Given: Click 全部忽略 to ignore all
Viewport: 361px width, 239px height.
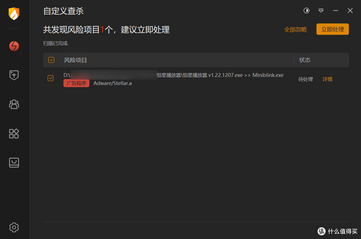Looking at the screenshot, I should point(295,30).
